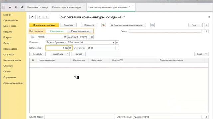
Task: Go to home page icon button
Action: click(32, 17)
